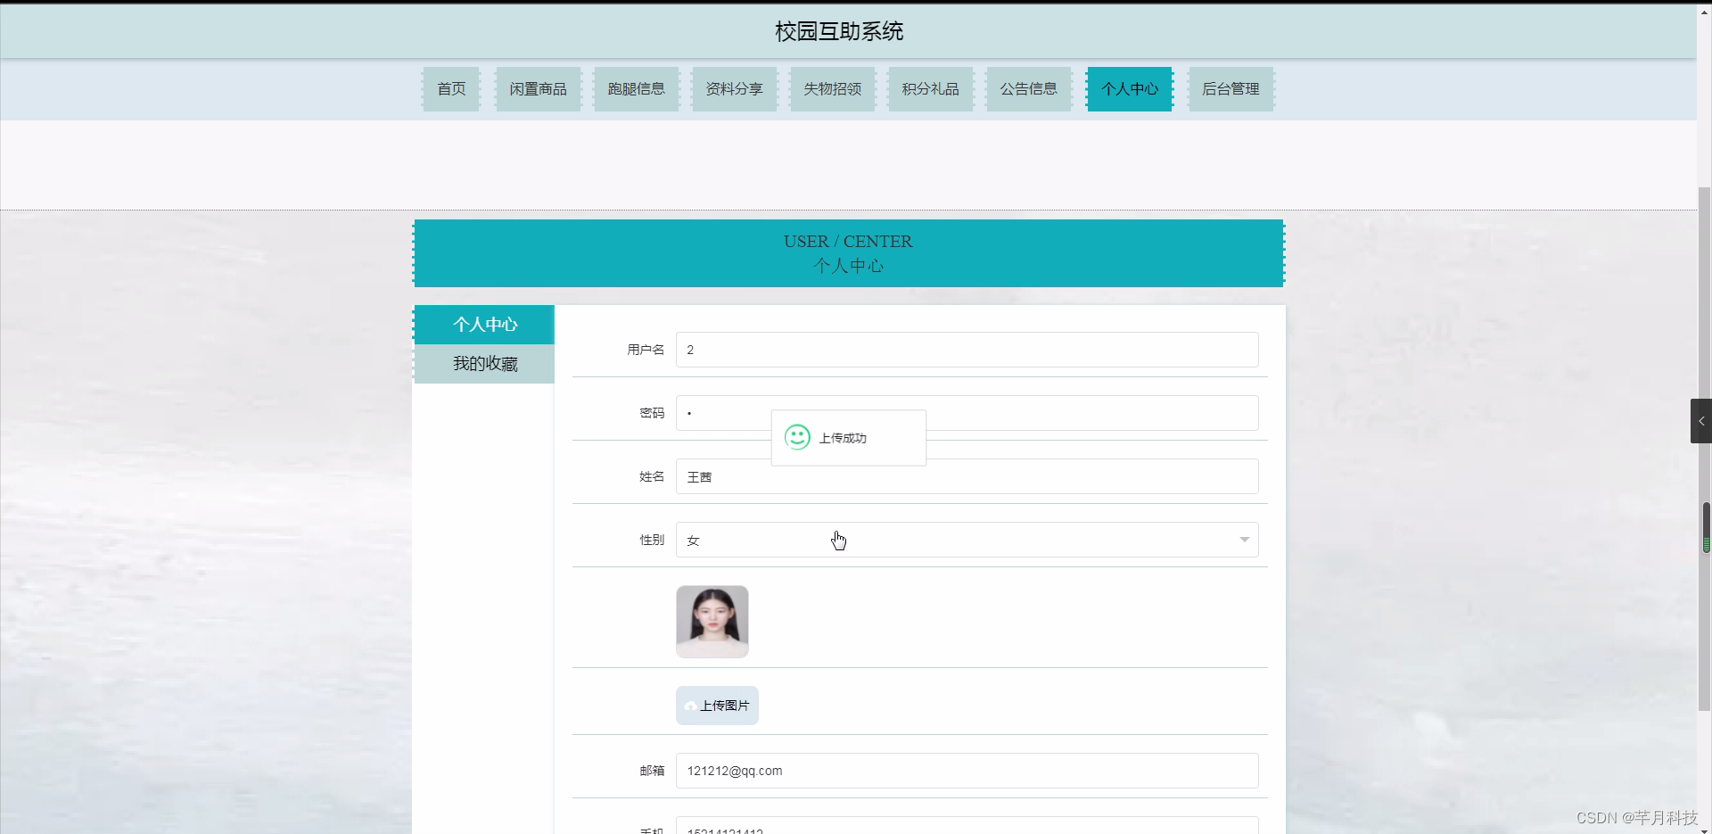Viewport: 1712px width, 834px height.
Task: Expand the 性别 gender dropdown
Action: (966, 540)
